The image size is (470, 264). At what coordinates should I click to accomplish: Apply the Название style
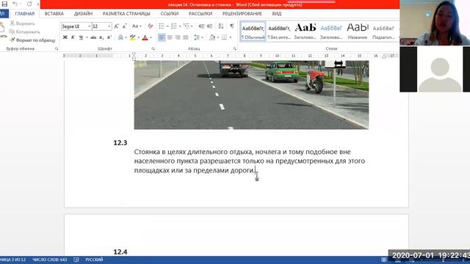pos(358,32)
